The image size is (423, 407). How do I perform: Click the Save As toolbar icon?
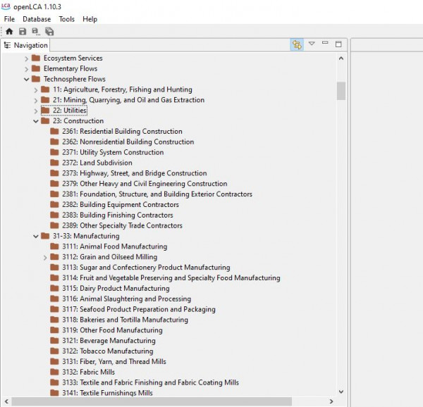click(36, 32)
